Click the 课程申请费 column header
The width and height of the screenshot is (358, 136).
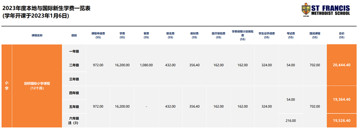coord(98,35)
